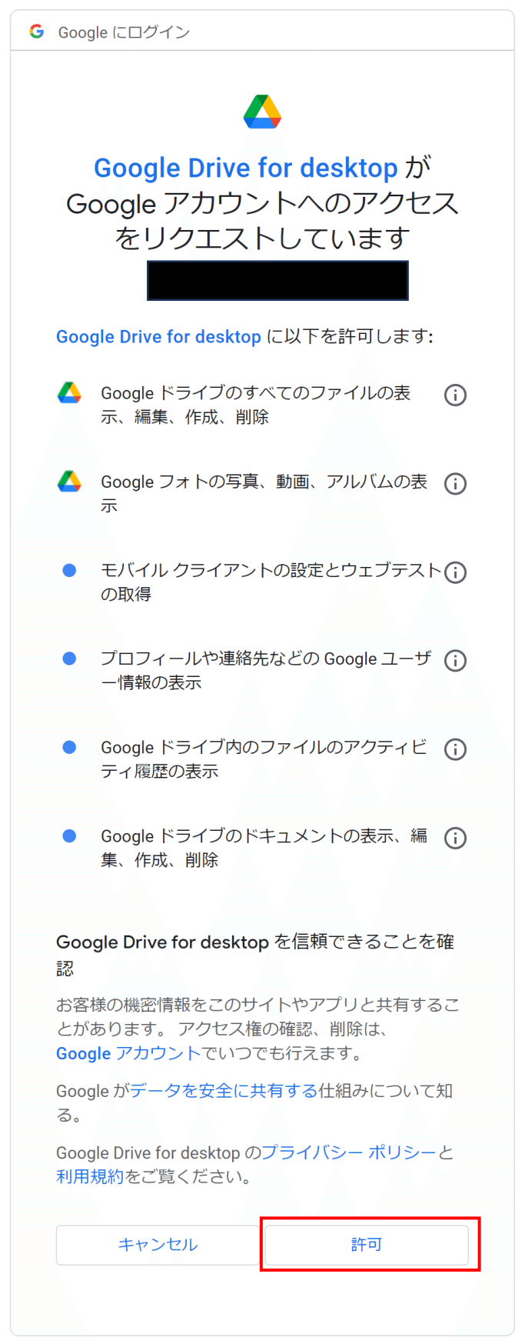
Task: Click the 許可 button
Action: (367, 1245)
